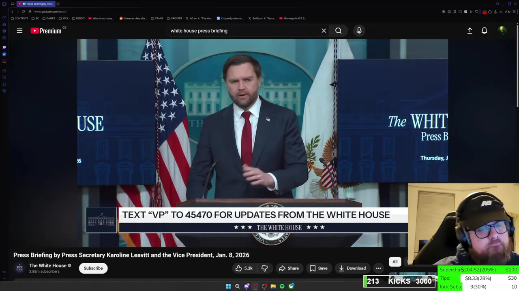Dislike the video with the thumbs-down button
519x291 pixels.
click(264, 268)
